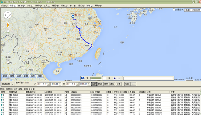Click the 物流 map tool button

click(x=5, y=76)
